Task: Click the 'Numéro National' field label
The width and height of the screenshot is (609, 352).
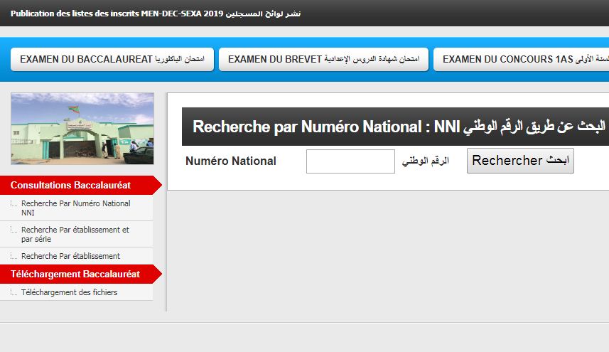Action: [x=230, y=161]
